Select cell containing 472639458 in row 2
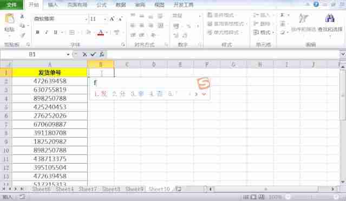This screenshot has height=201, width=346. (50, 81)
